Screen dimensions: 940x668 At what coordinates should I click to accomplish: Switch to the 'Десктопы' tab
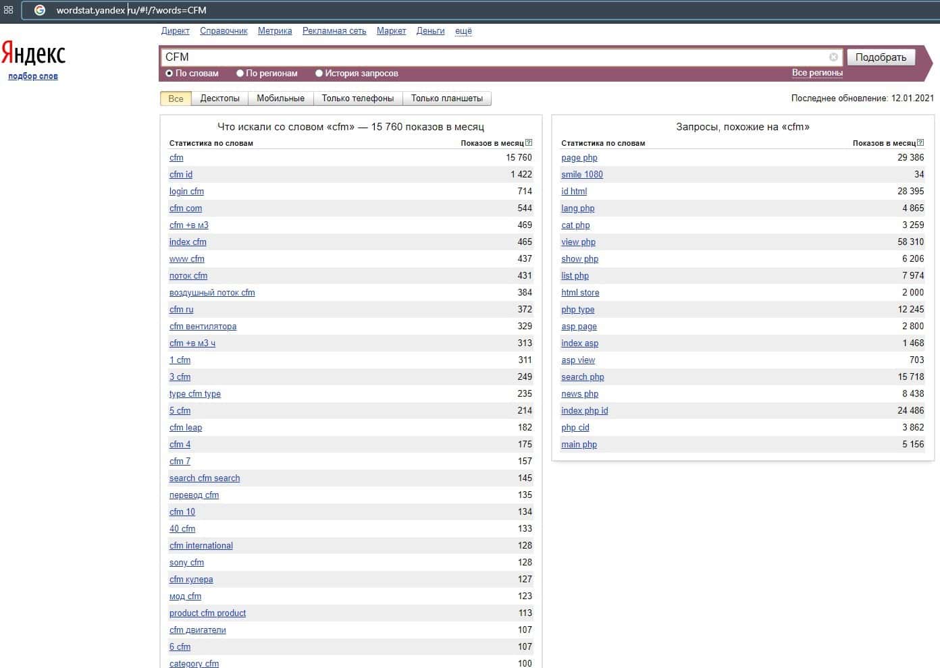point(219,99)
